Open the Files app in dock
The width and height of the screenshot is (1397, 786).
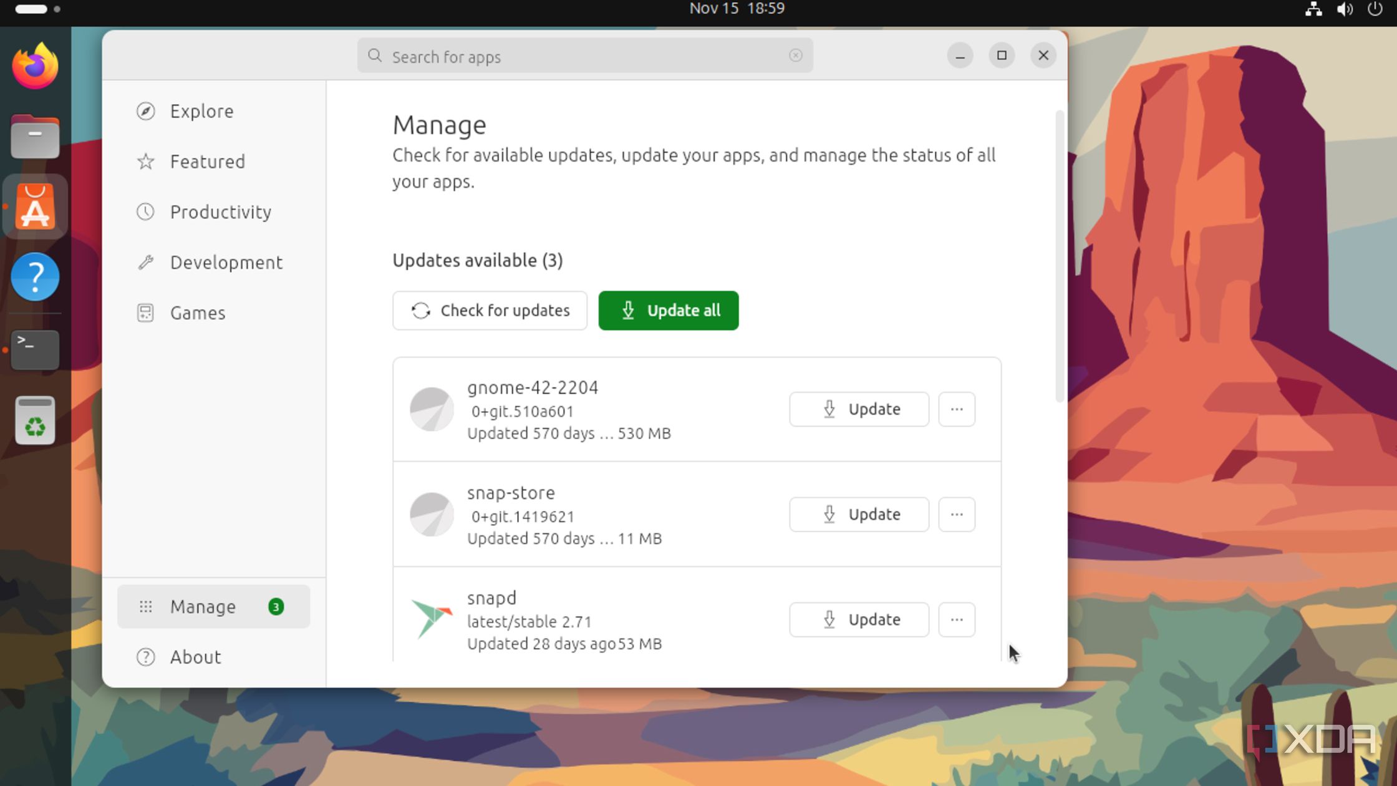35,137
